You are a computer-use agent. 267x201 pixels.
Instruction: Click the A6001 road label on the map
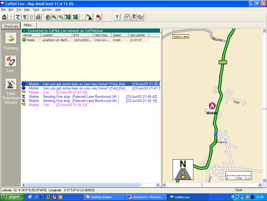point(223,62)
